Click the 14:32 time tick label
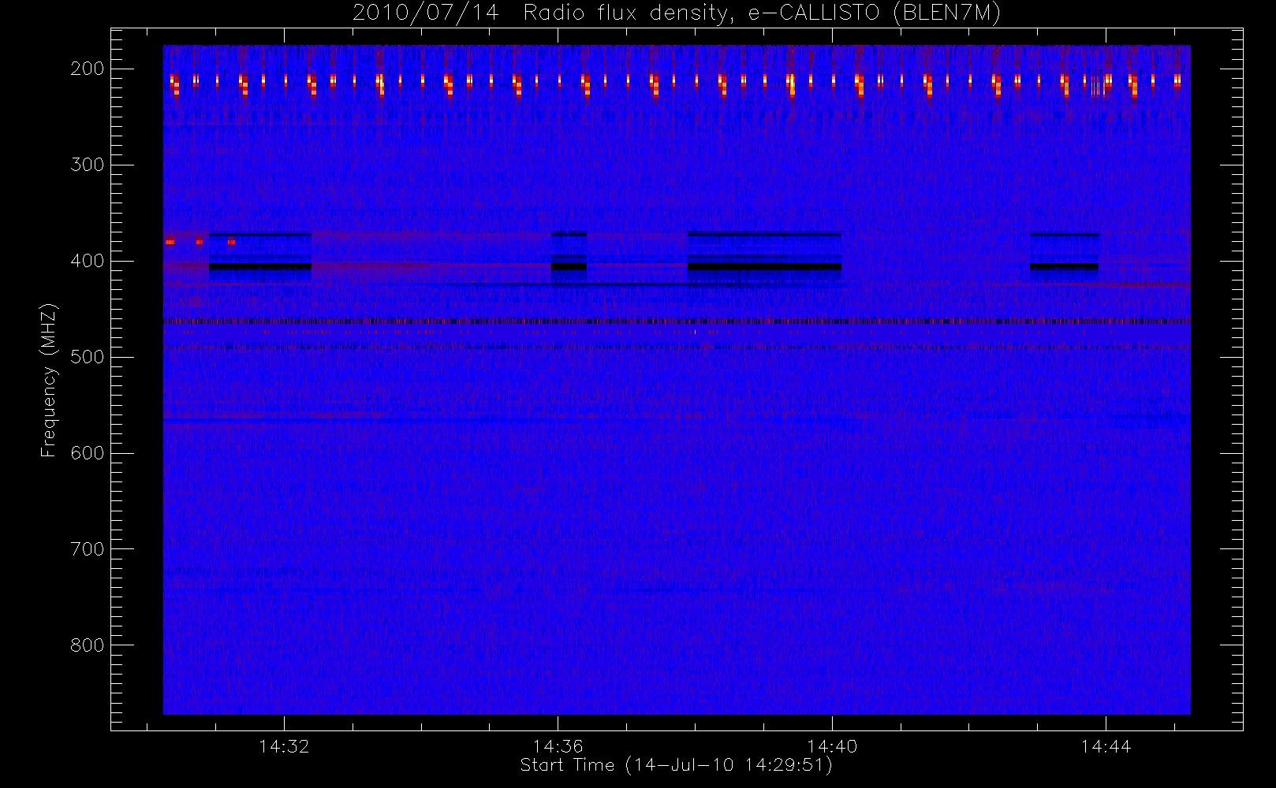1276x788 pixels. 284,746
